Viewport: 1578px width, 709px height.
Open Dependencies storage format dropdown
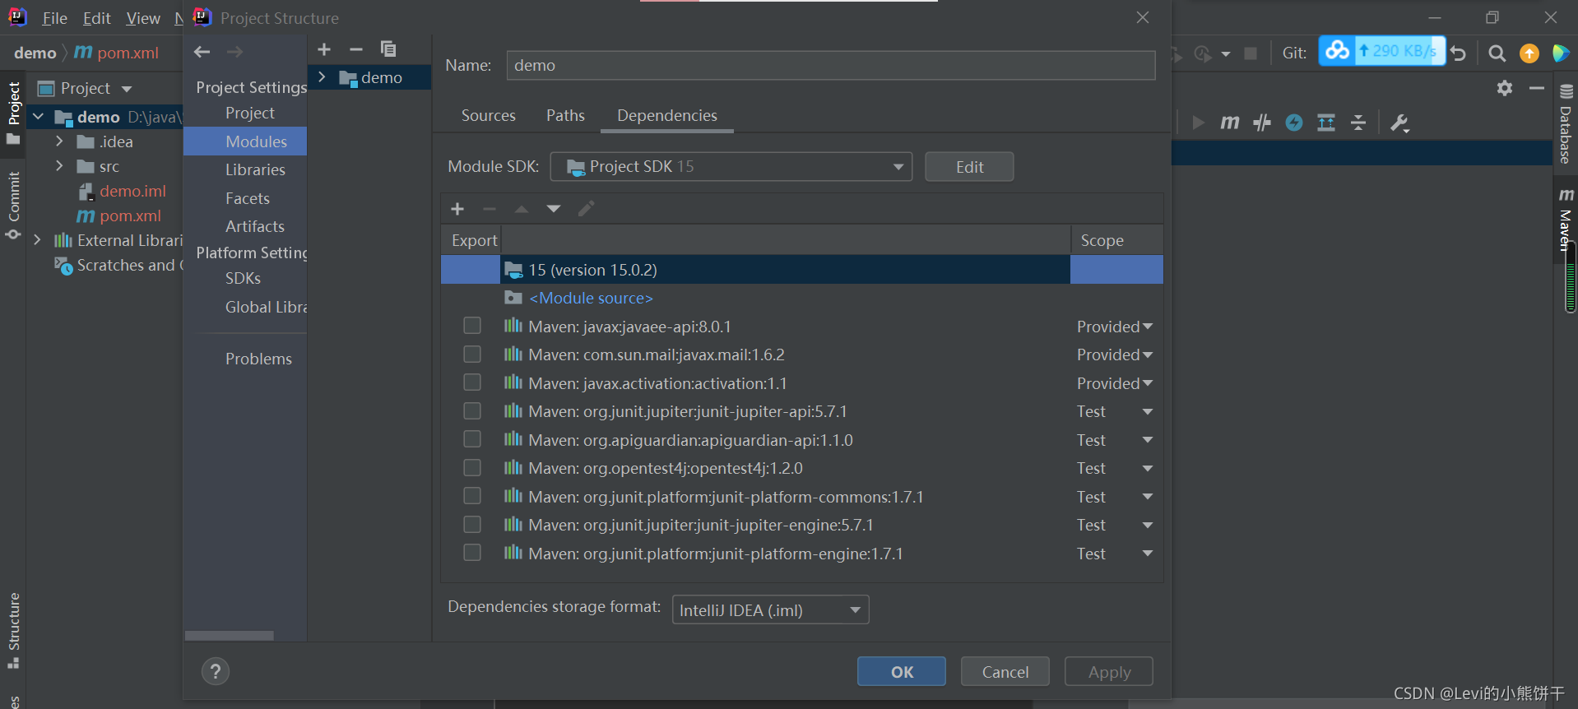[x=770, y=609]
